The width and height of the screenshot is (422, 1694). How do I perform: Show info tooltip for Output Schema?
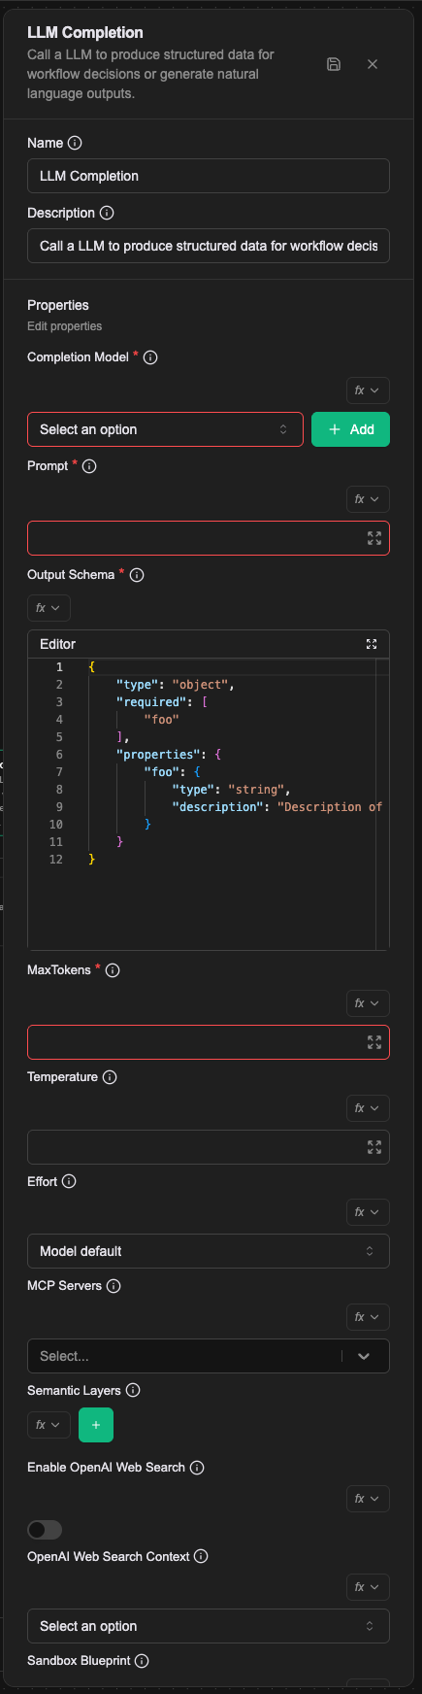(137, 575)
